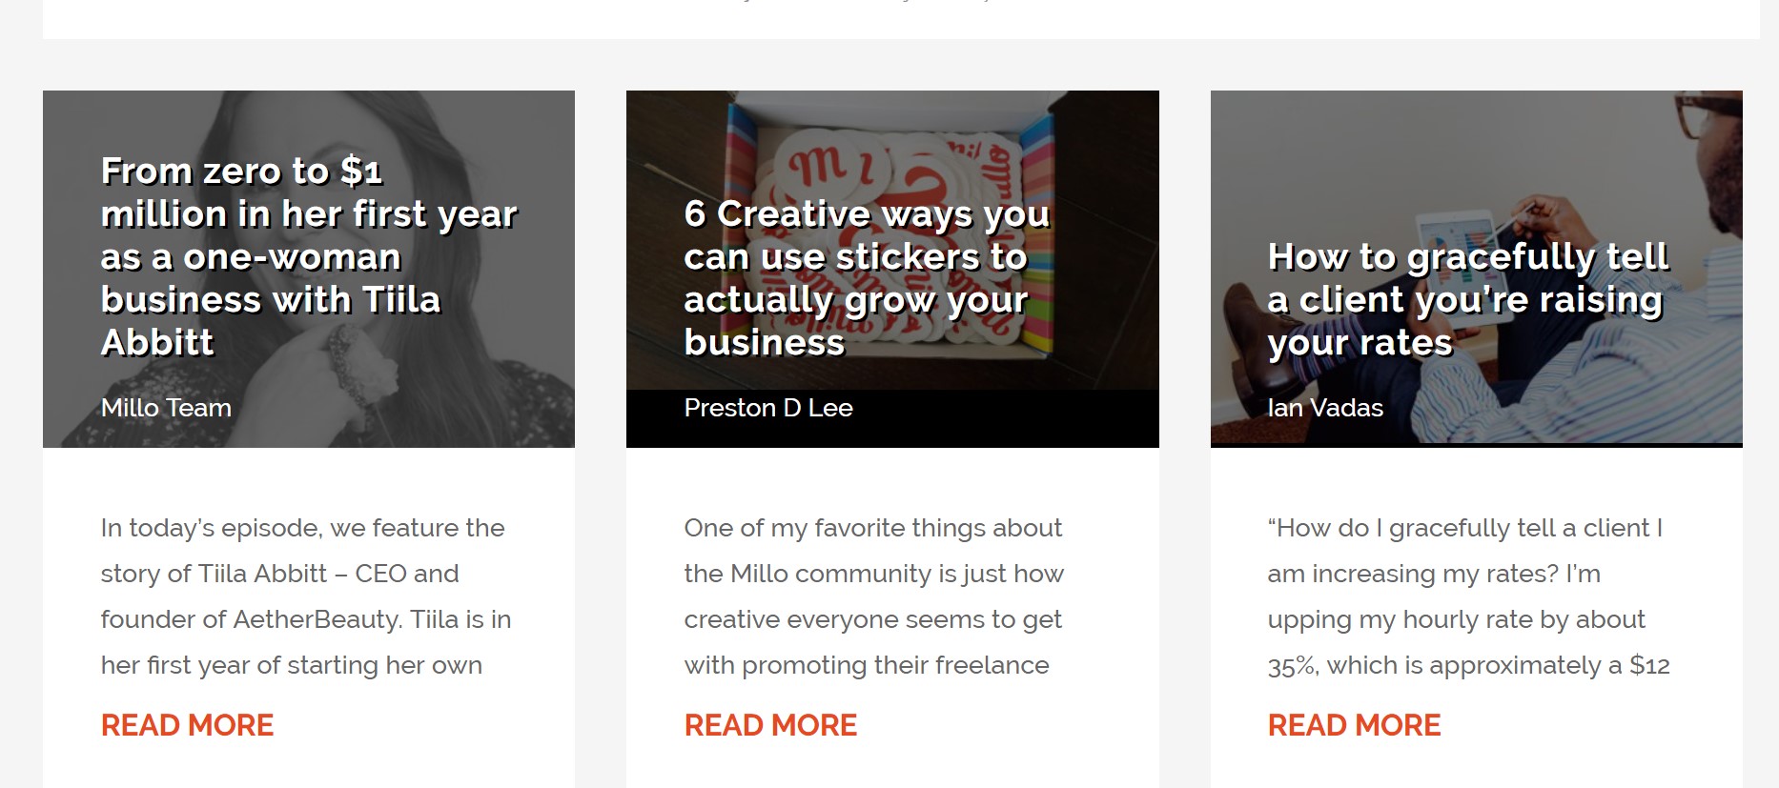This screenshot has width=1779, height=788.
Task: Select author Preston D Lee
Action: (x=767, y=408)
